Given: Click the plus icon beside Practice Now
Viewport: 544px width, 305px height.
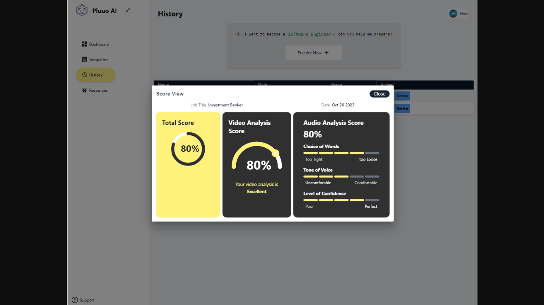Looking at the screenshot, I should click(327, 53).
